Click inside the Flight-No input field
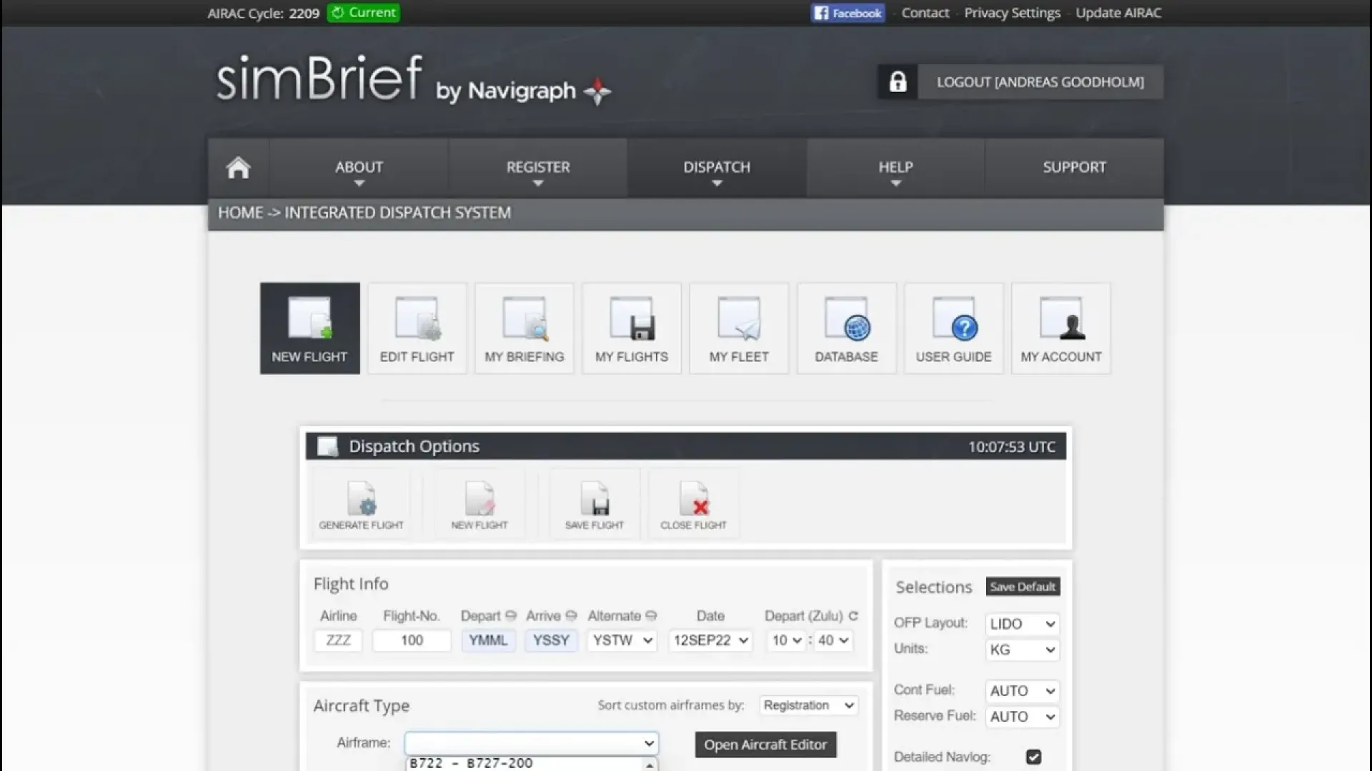 [411, 640]
